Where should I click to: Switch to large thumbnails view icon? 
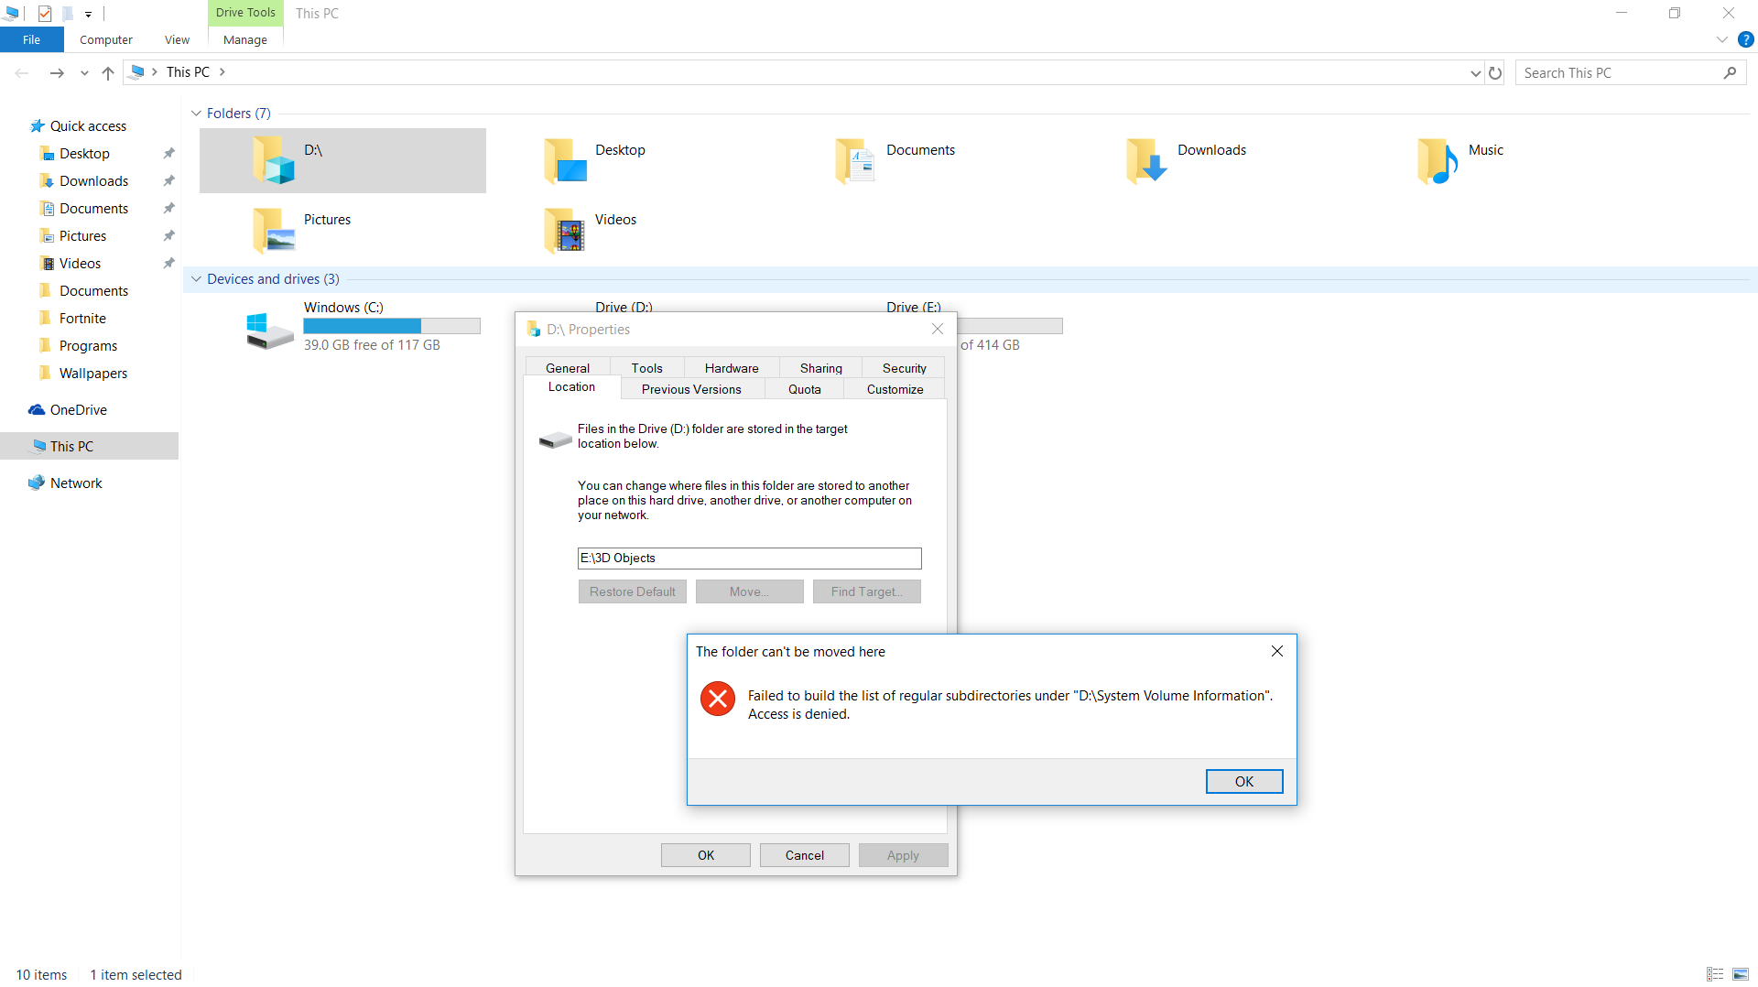tap(1741, 974)
